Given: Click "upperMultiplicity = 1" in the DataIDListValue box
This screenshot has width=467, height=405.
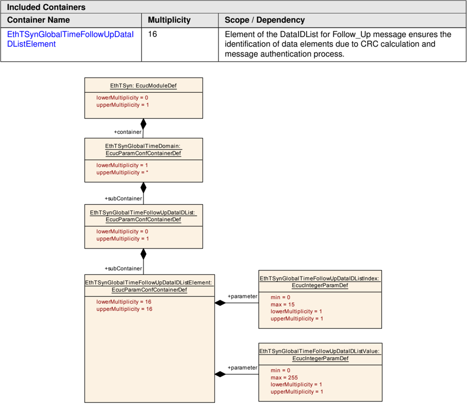Looking at the screenshot, I should (297, 392).
